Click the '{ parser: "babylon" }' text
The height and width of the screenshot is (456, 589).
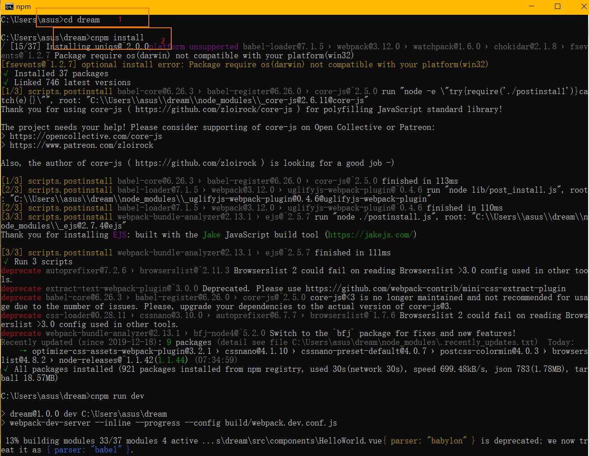pyautogui.click(x=429, y=441)
